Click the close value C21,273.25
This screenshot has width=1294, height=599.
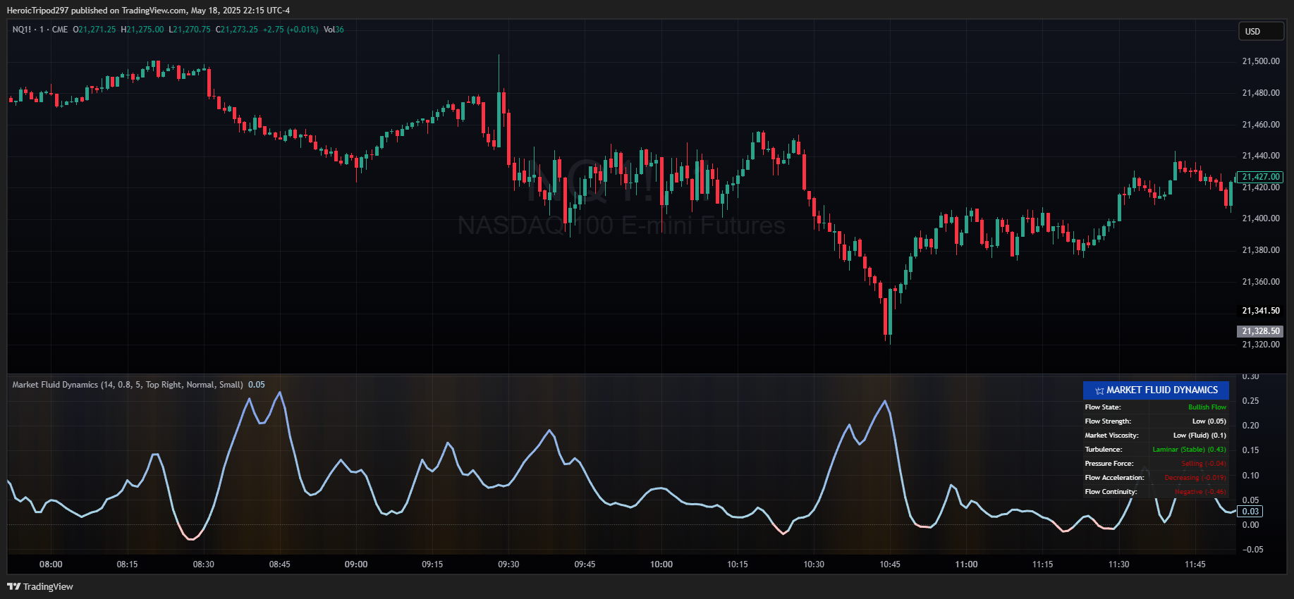[x=237, y=30]
